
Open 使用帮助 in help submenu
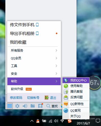[x=76, y=86]
